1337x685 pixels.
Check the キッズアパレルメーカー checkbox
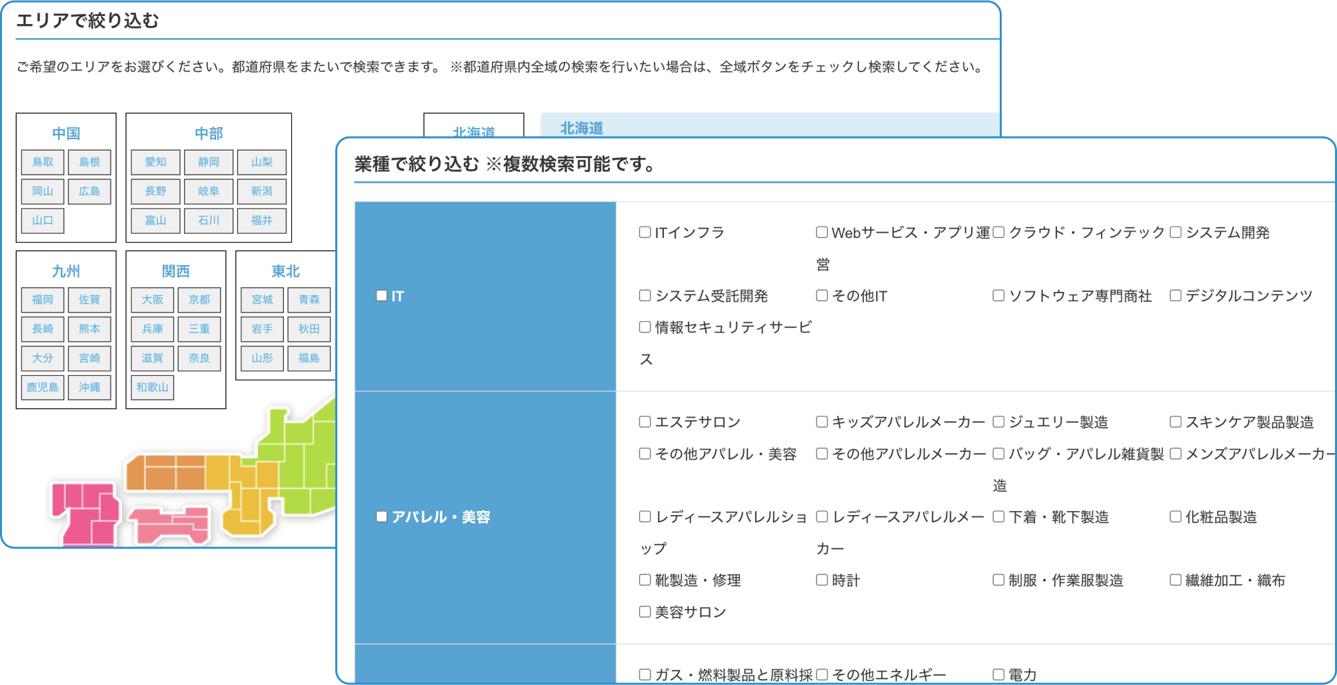click(x=822, y=421)
